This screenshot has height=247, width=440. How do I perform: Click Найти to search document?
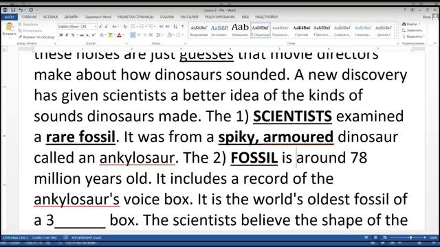coord(411,25)
